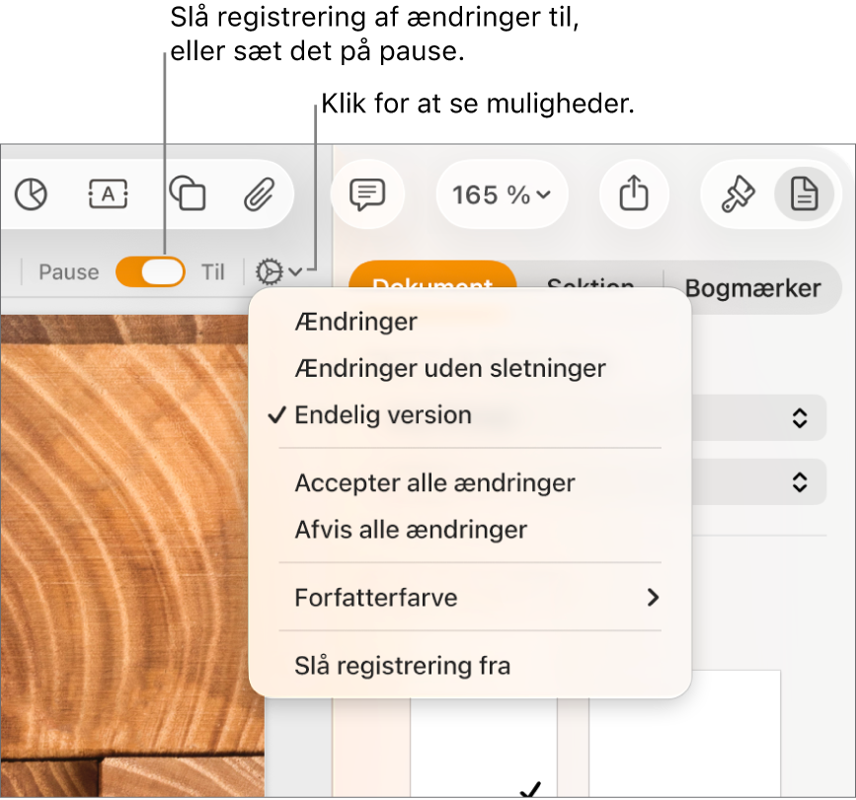Toggle the Document sidebar button
Screen dimensions: 856x800
click(804, 193)
